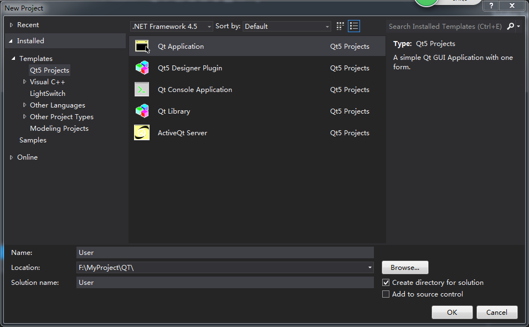Viewport: 529px width, 327px height.
Task: Click the Qt Console Application icon
Action: coord(142,90)
